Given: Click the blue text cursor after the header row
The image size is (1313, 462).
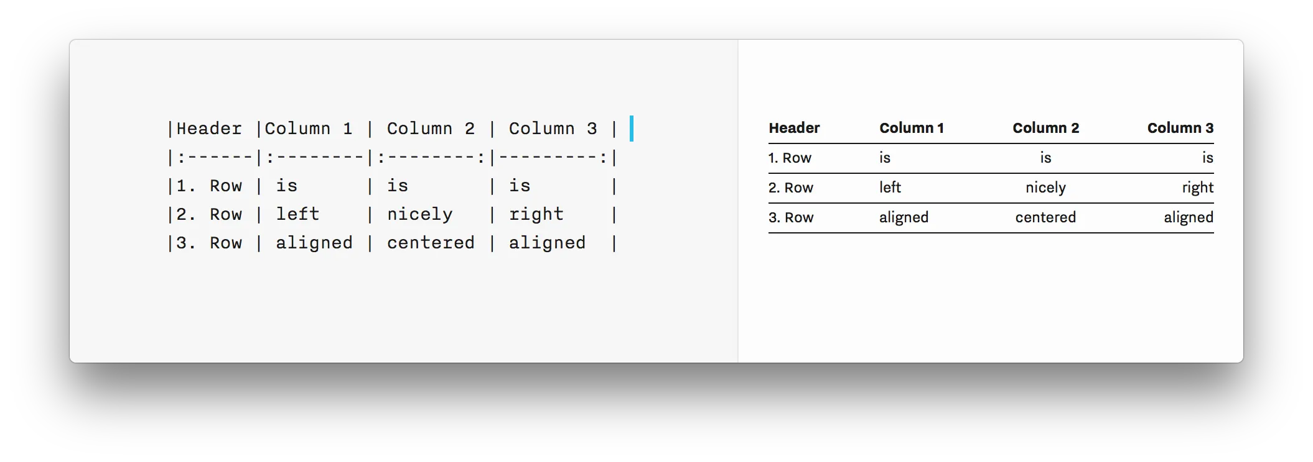Looking at the screenshot, I should point(632,129).
